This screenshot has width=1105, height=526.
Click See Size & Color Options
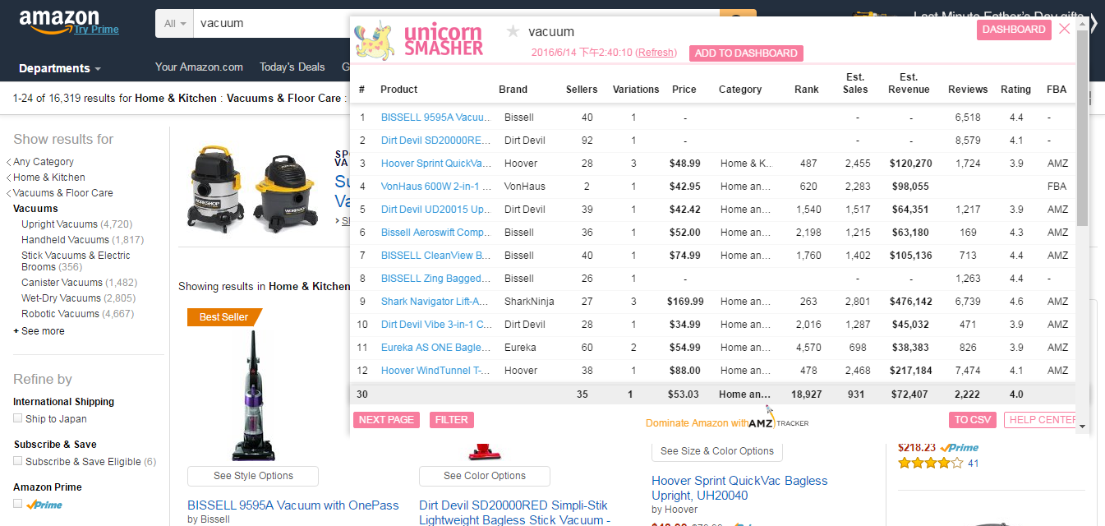717,451
